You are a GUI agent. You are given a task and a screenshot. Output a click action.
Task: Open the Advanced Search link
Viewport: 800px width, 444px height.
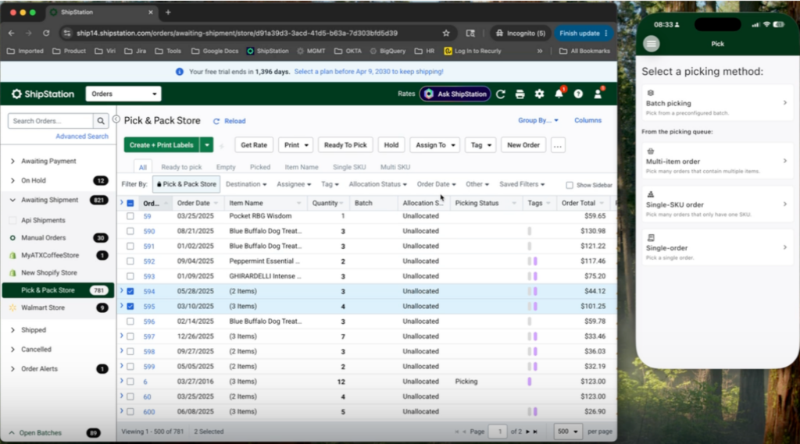point(82,137)
